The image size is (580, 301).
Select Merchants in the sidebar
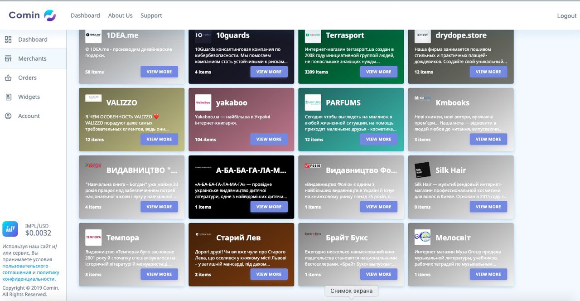click(x=33, y=58)
